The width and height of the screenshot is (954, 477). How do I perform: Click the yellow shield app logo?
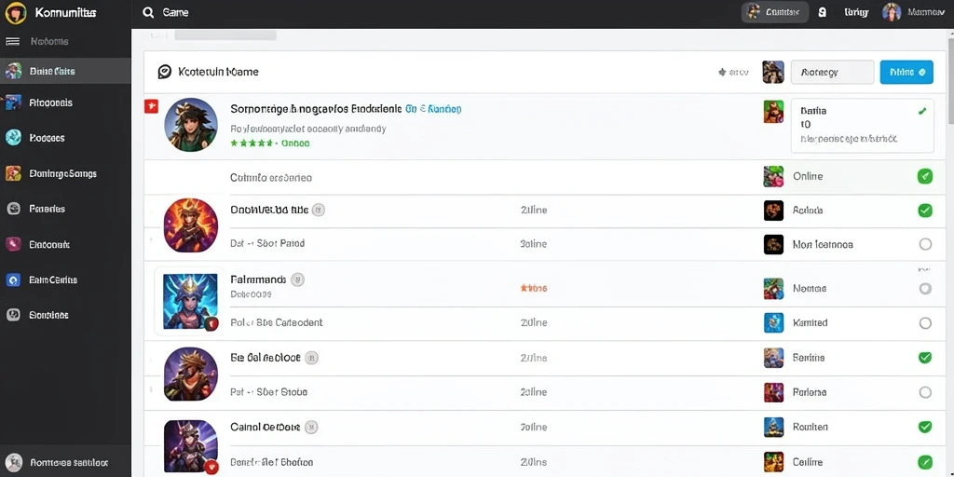point(16,13)
